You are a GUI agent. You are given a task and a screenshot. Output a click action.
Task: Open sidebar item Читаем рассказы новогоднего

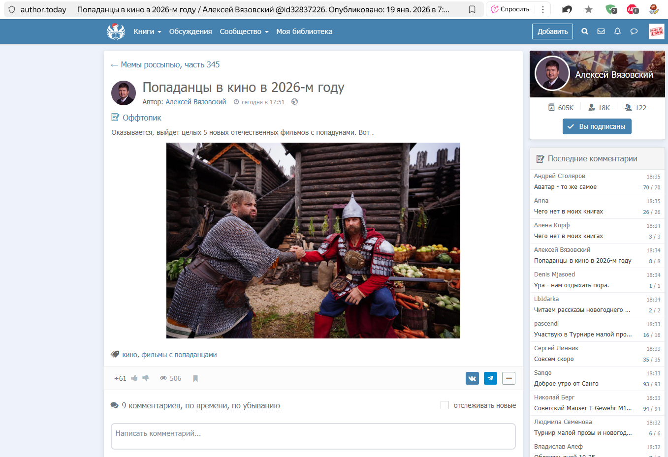tap(582, 310)
